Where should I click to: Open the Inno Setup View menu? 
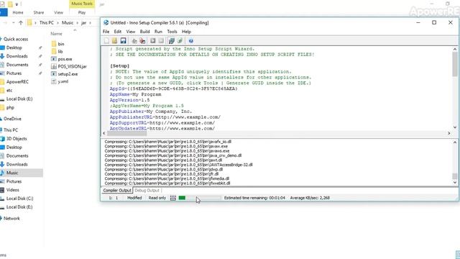click(x=131, y=32)
